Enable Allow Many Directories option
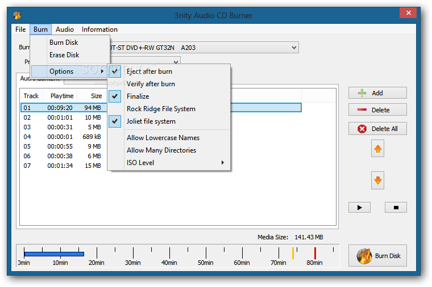 point(169,150)
